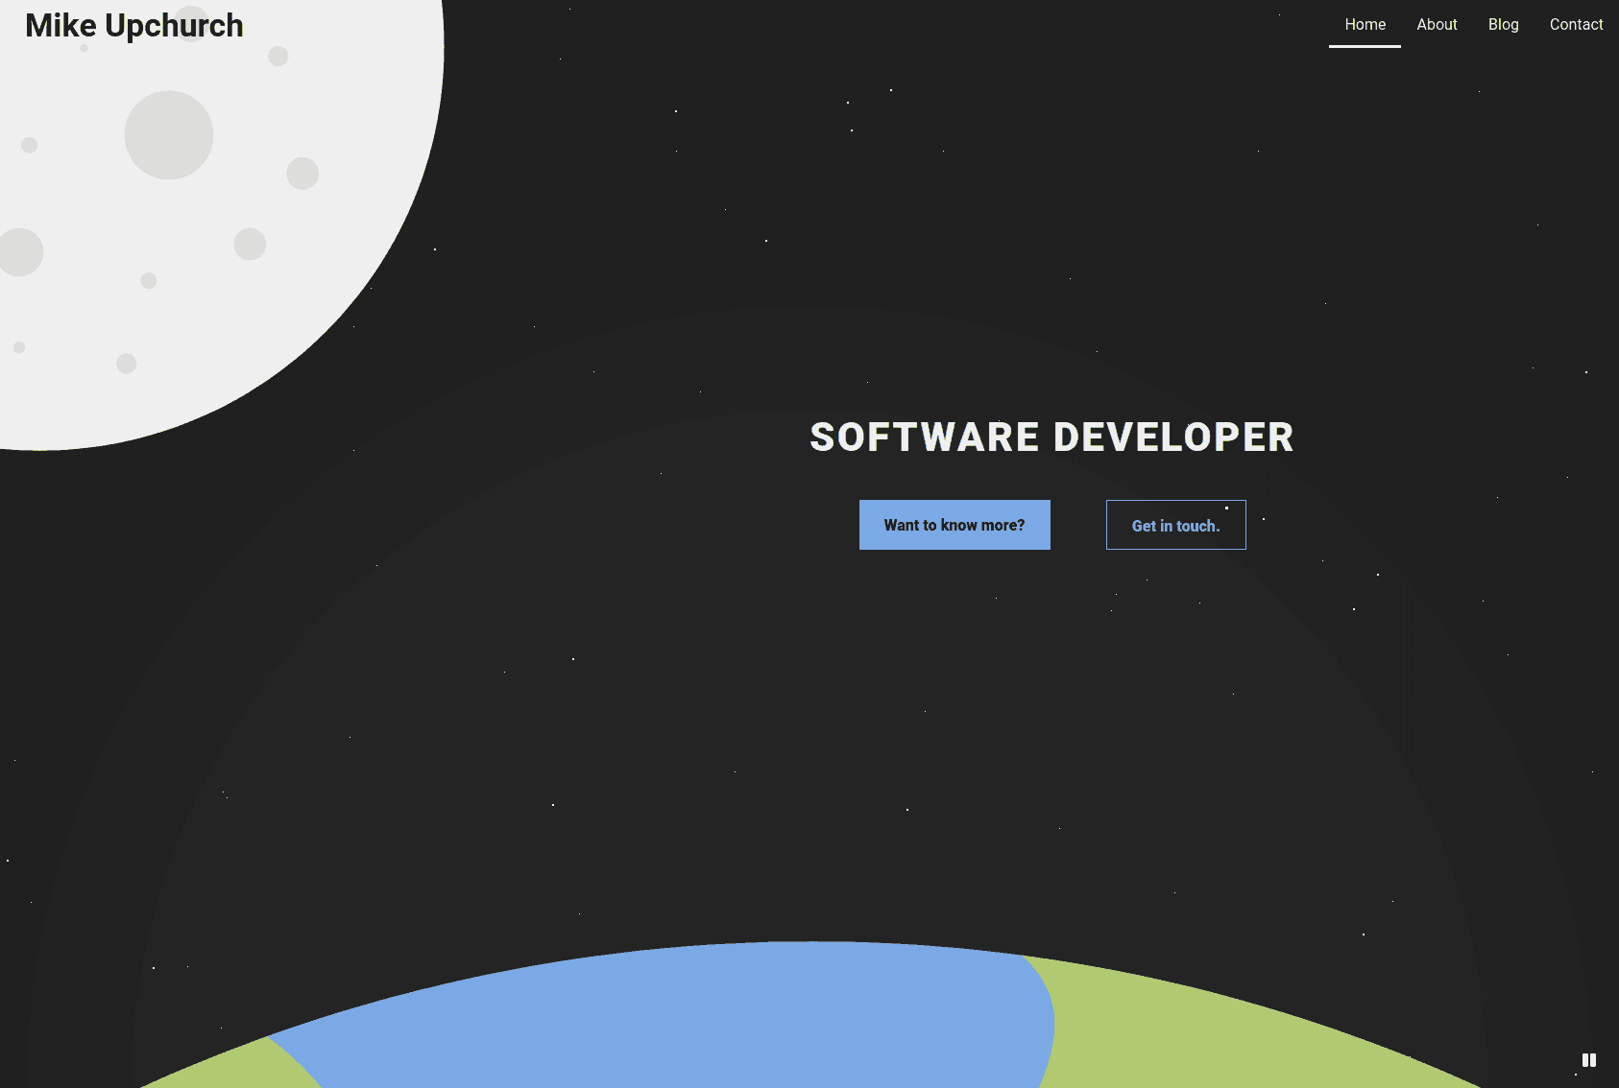Click the 'Want to know more?' button
Viewport: 1619px width, 1088px height.
coord(954,525)
